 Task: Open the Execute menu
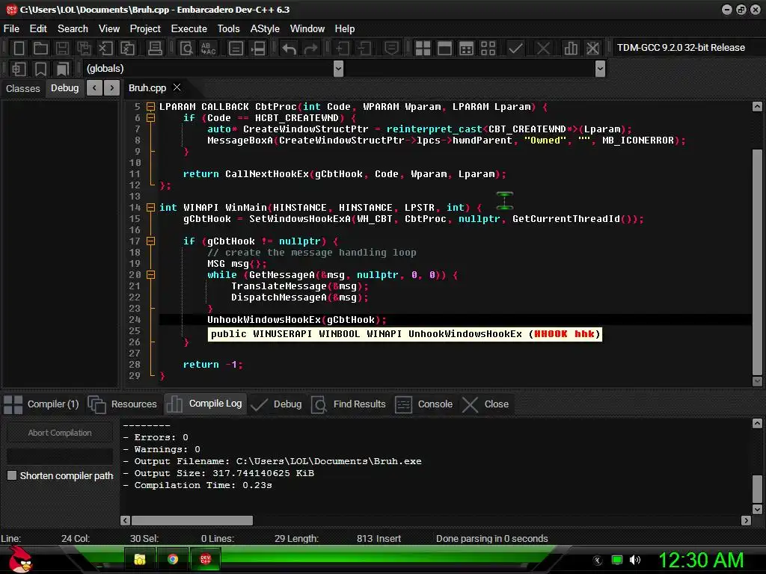(x=189, y=29)
